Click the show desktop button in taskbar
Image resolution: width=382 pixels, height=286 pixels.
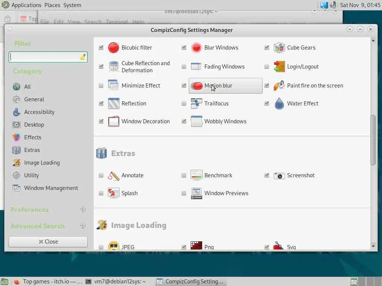pyautogui.click(x=4, y=282)
